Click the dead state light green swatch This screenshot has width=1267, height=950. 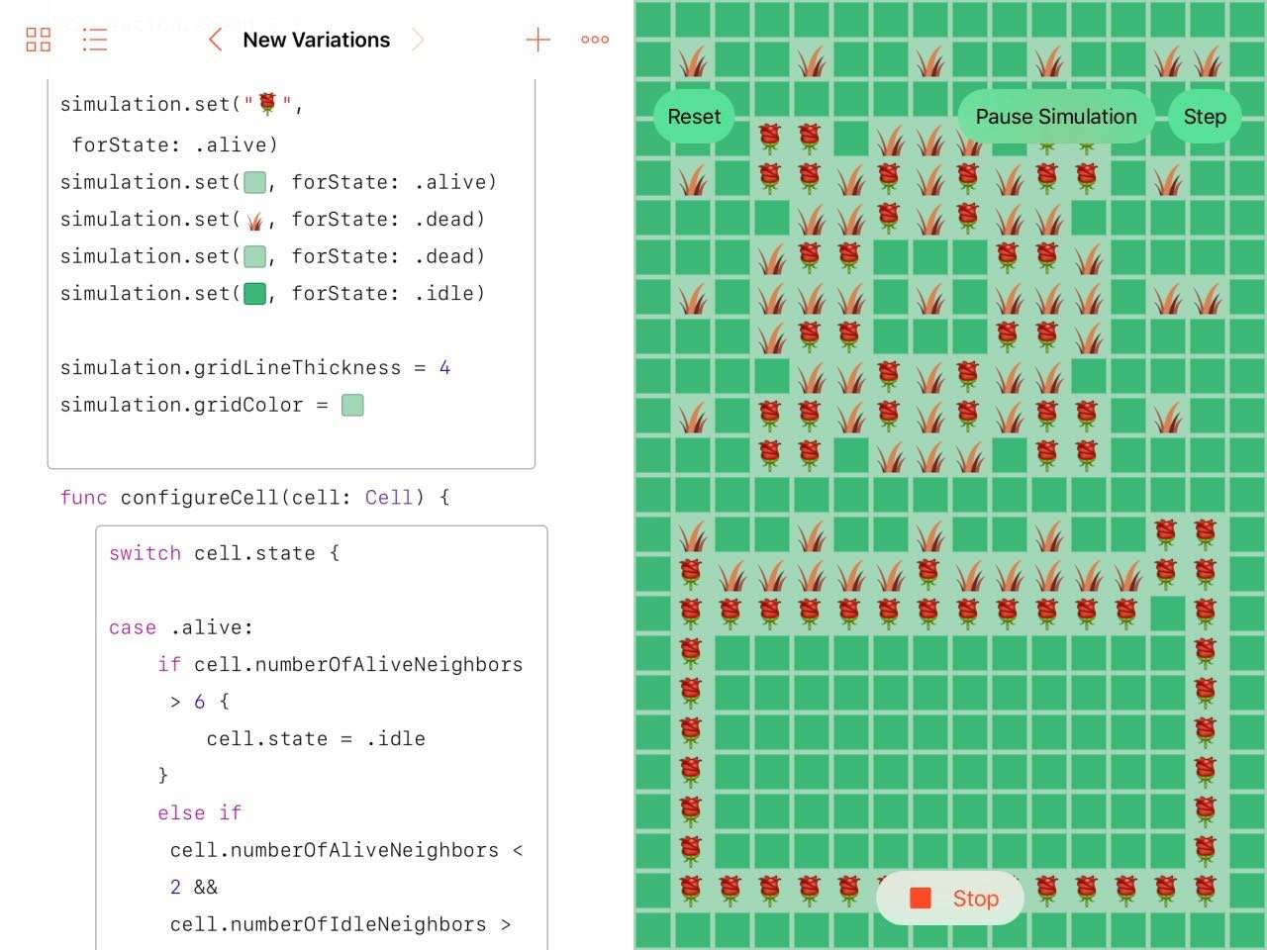pos(254,256)
